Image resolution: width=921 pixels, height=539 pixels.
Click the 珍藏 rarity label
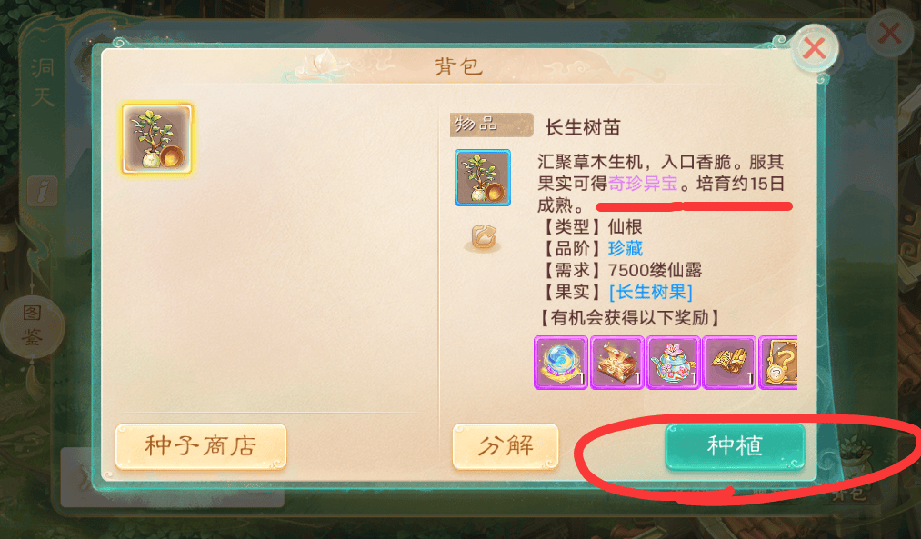coord(626,248)
